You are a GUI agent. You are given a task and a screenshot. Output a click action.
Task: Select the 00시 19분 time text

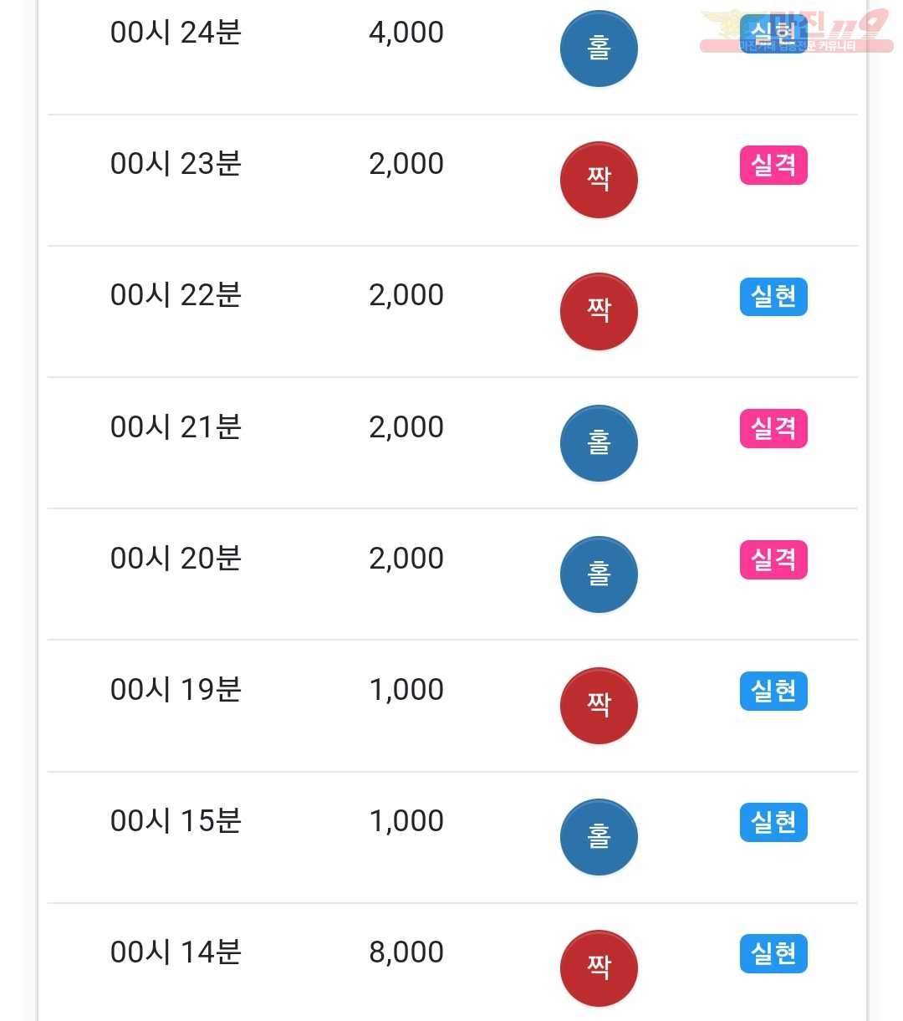click(176, 690)
